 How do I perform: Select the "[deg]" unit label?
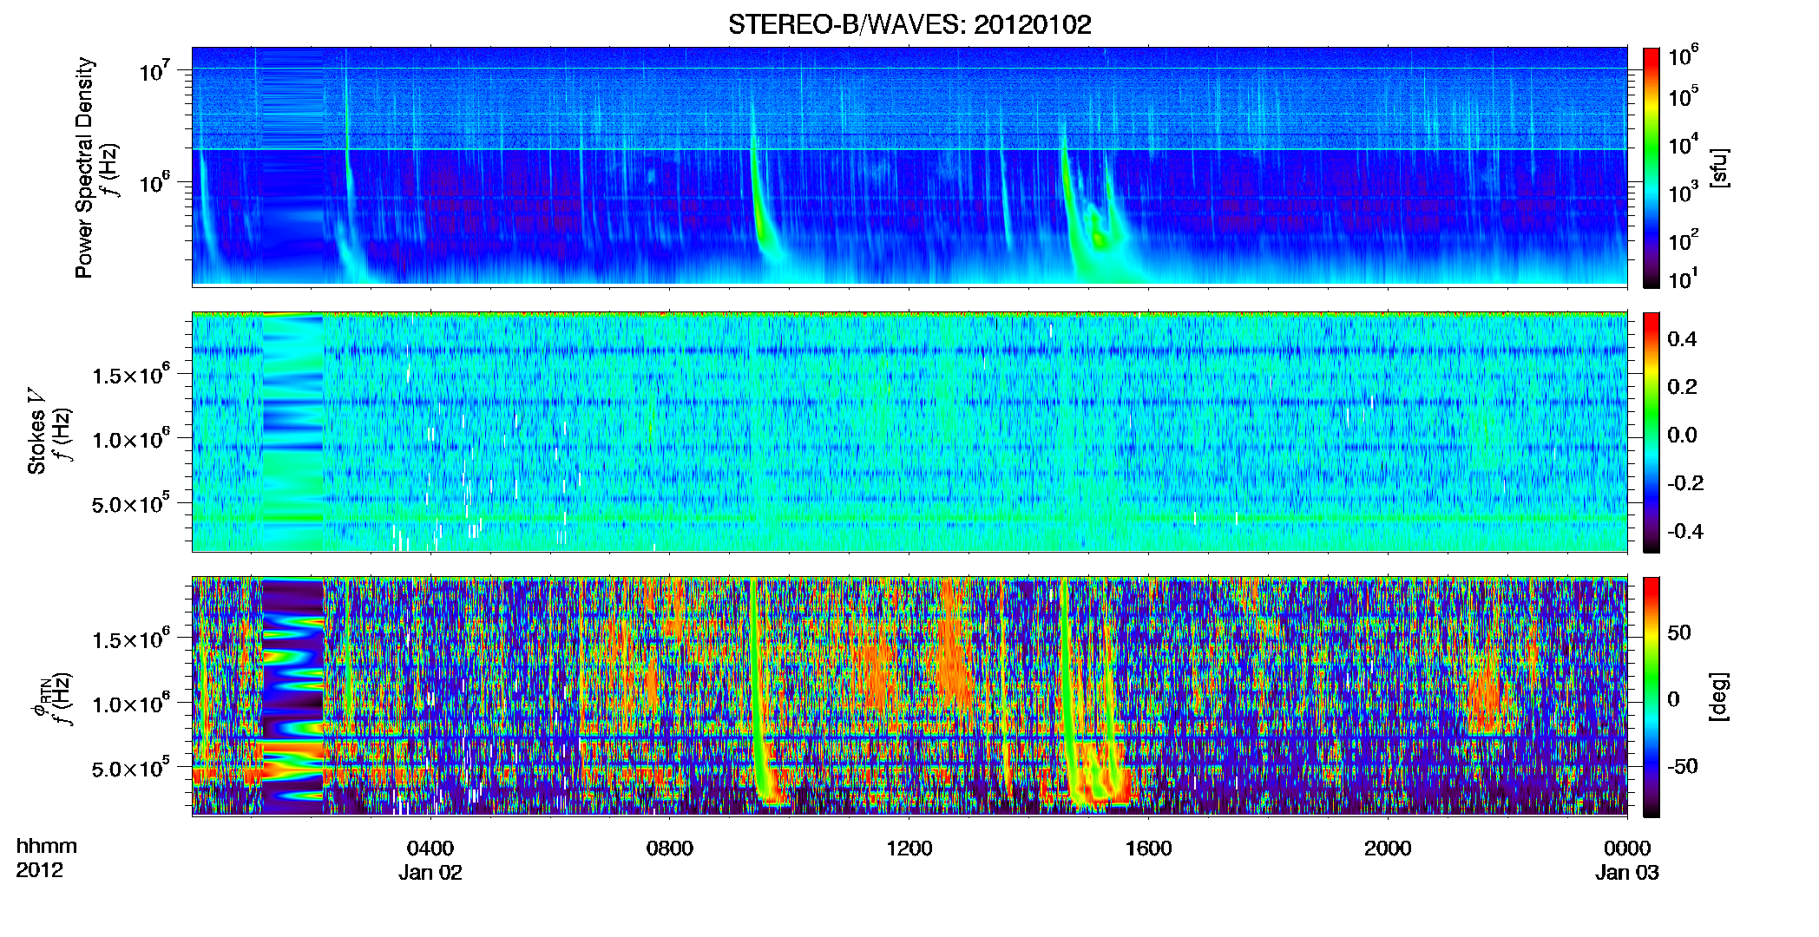[x=1719, y=696]
